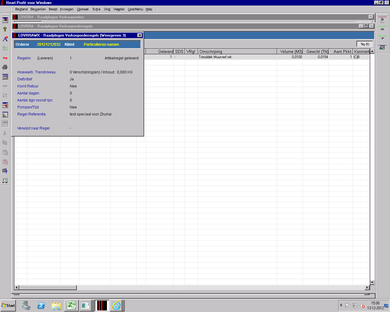The width and height of the screenshot is (390, 312).
Task: Click the pressed grey window-frame icon
Action: click(5, 124)
